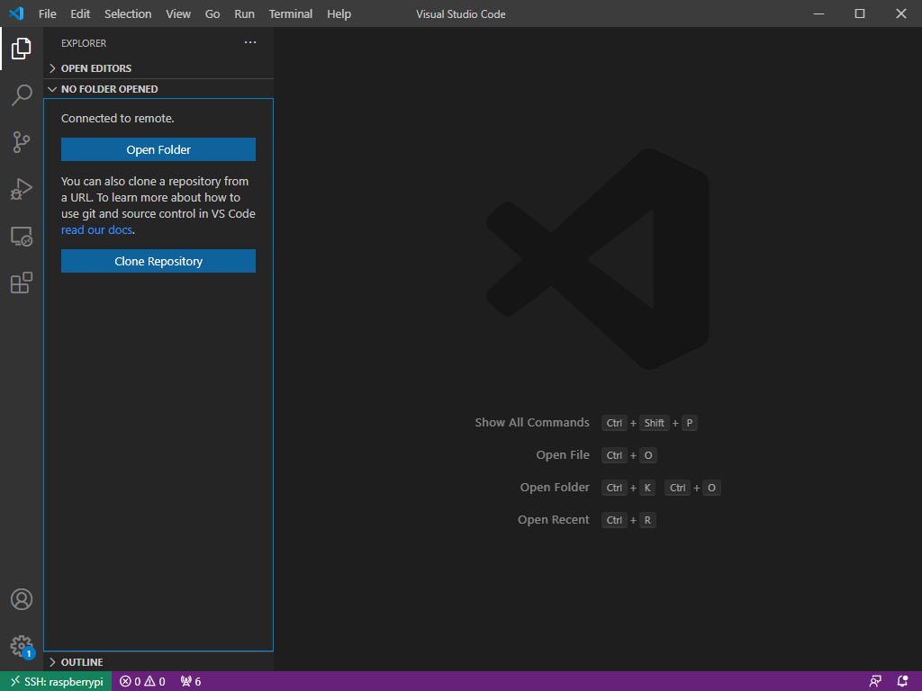Open the Accounts icon in activity bar

(22, 599)
